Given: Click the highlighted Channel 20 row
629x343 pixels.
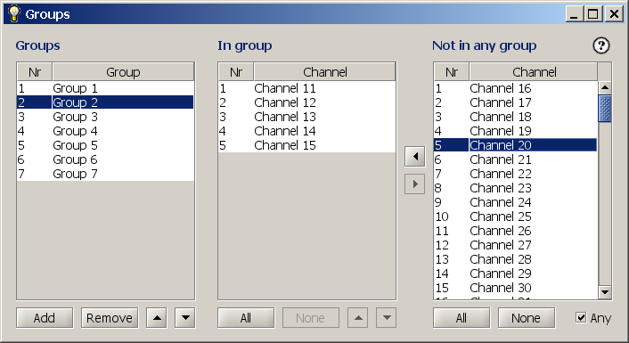Looking at the screenshot, I should 516,145.
